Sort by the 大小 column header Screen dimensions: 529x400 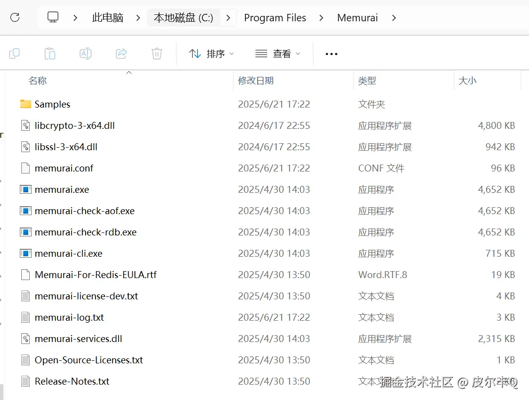coord(467,81)
